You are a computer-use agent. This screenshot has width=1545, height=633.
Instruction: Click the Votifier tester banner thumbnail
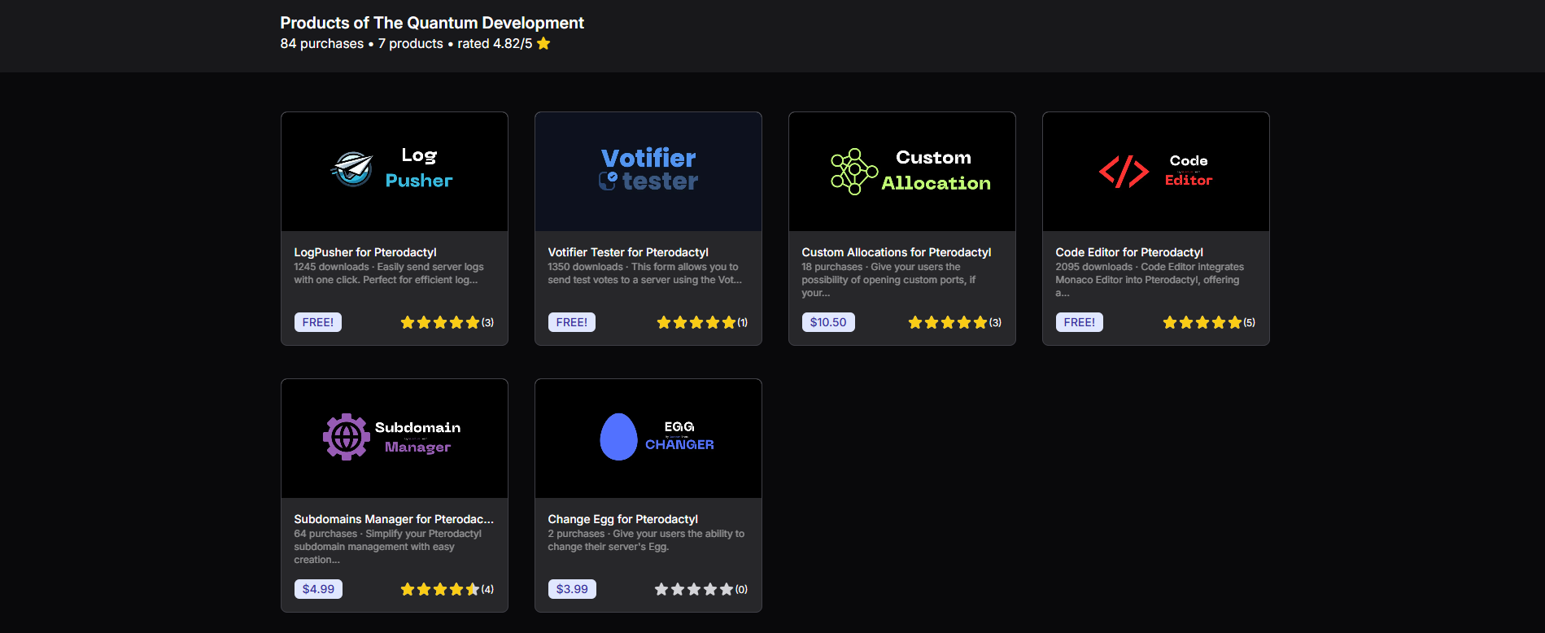click(x=648, y=172)
